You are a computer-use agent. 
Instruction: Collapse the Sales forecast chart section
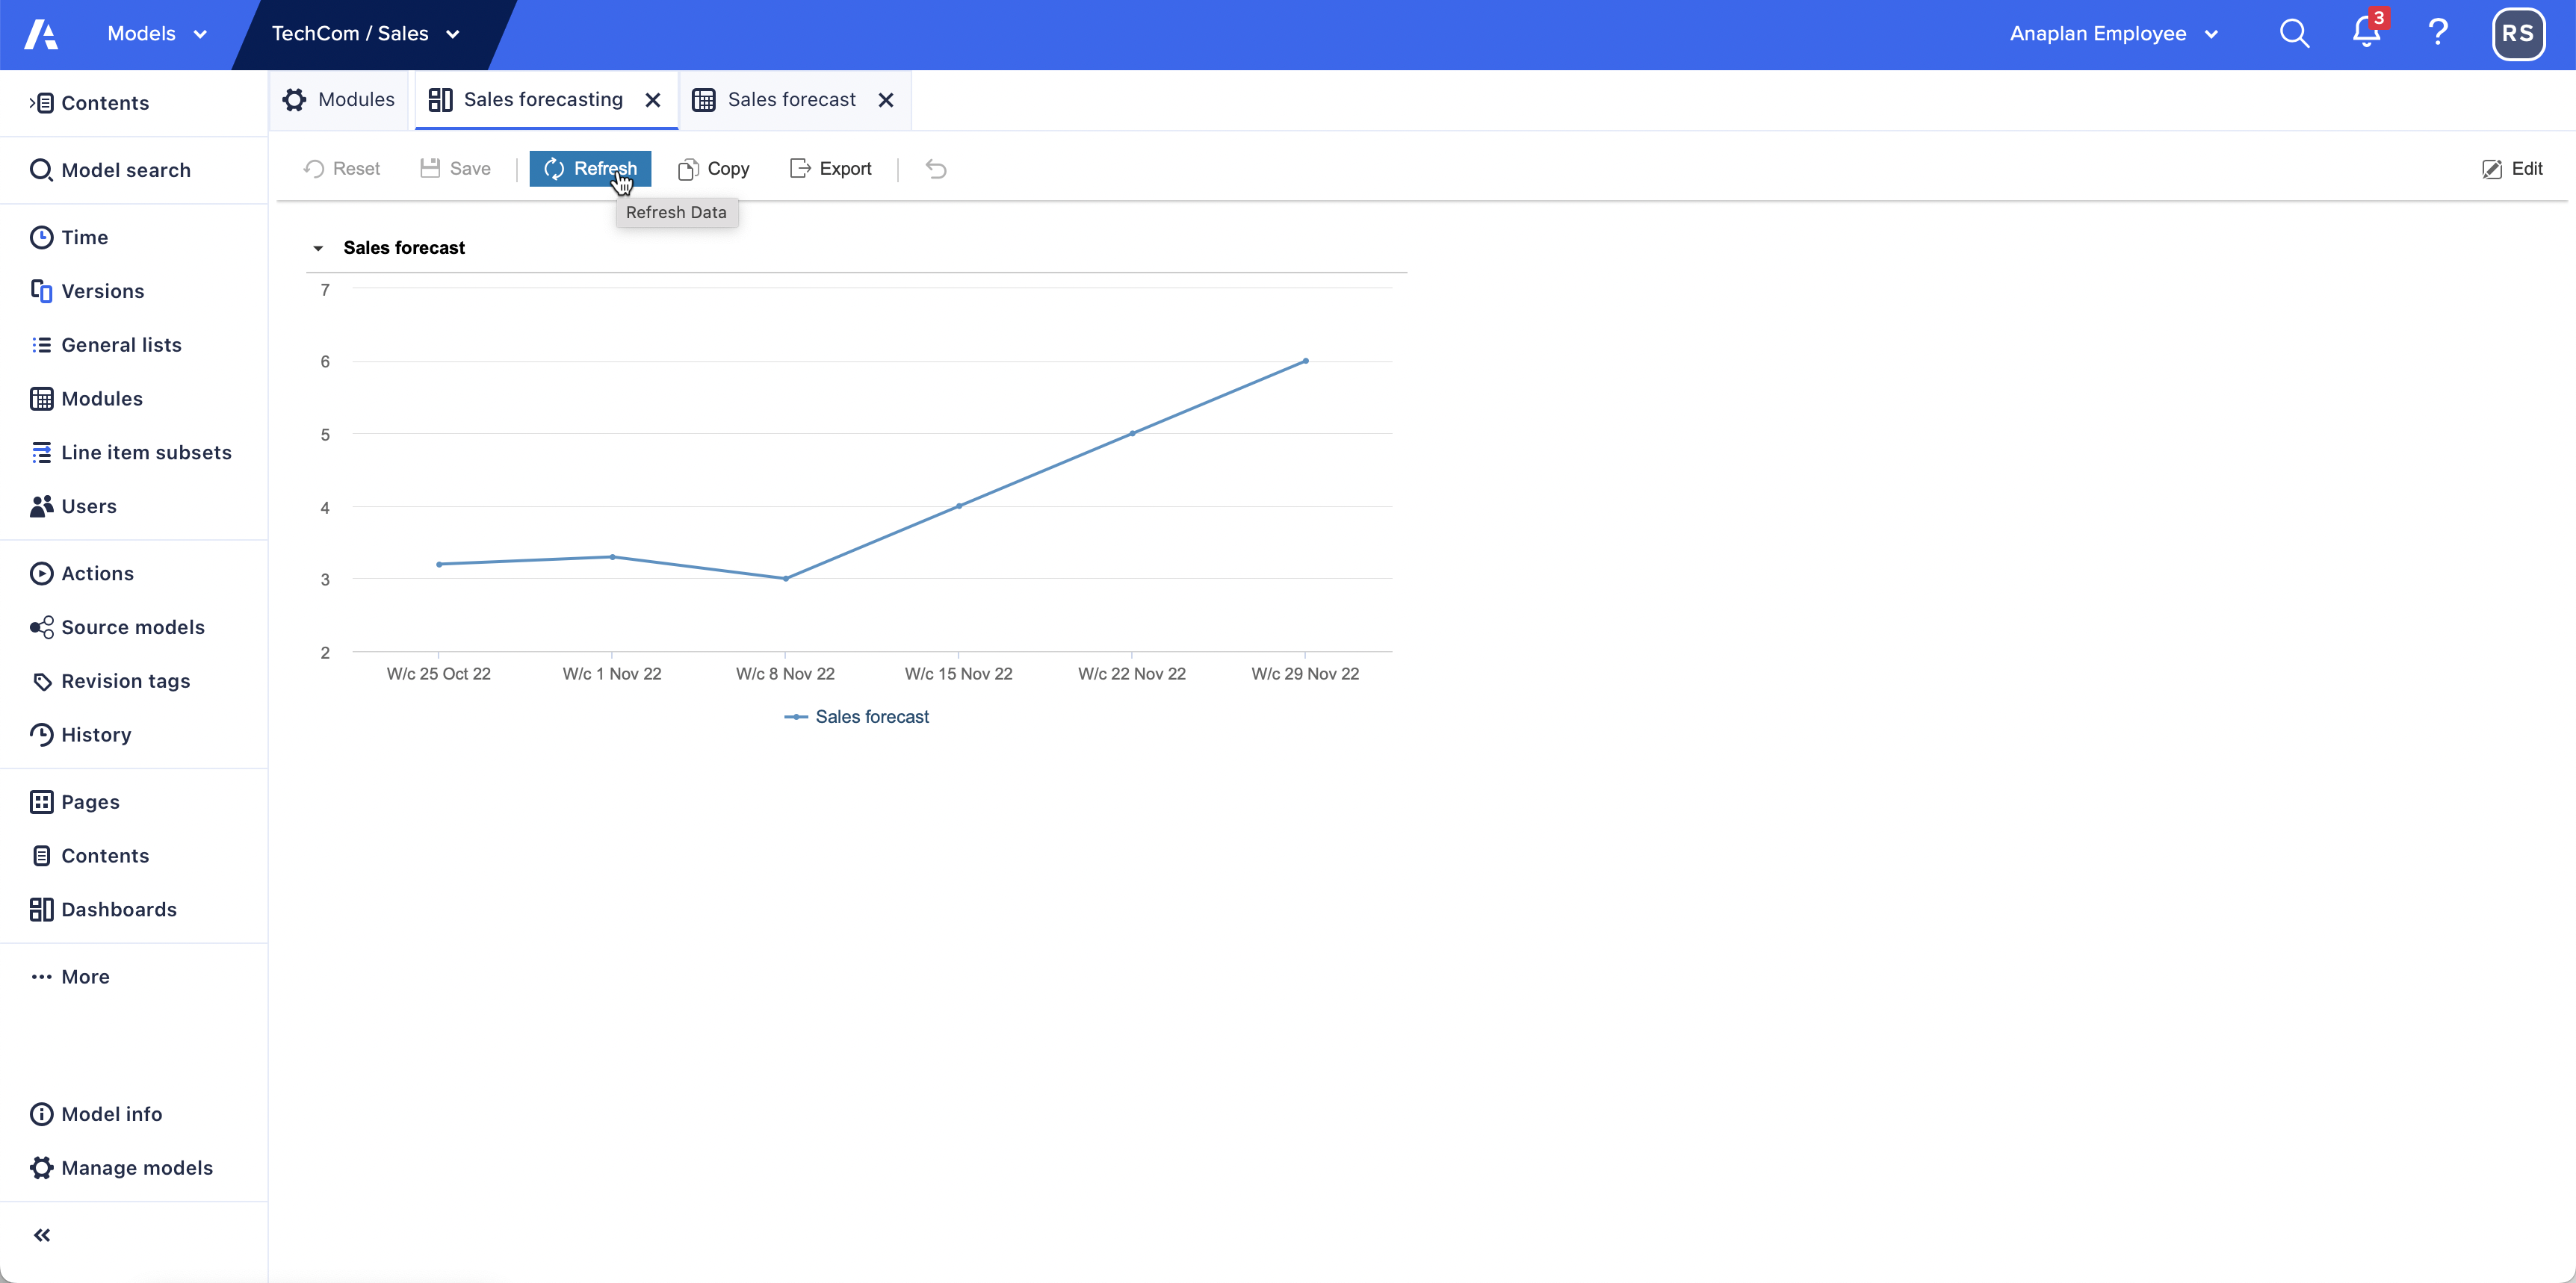click(317, 246)
